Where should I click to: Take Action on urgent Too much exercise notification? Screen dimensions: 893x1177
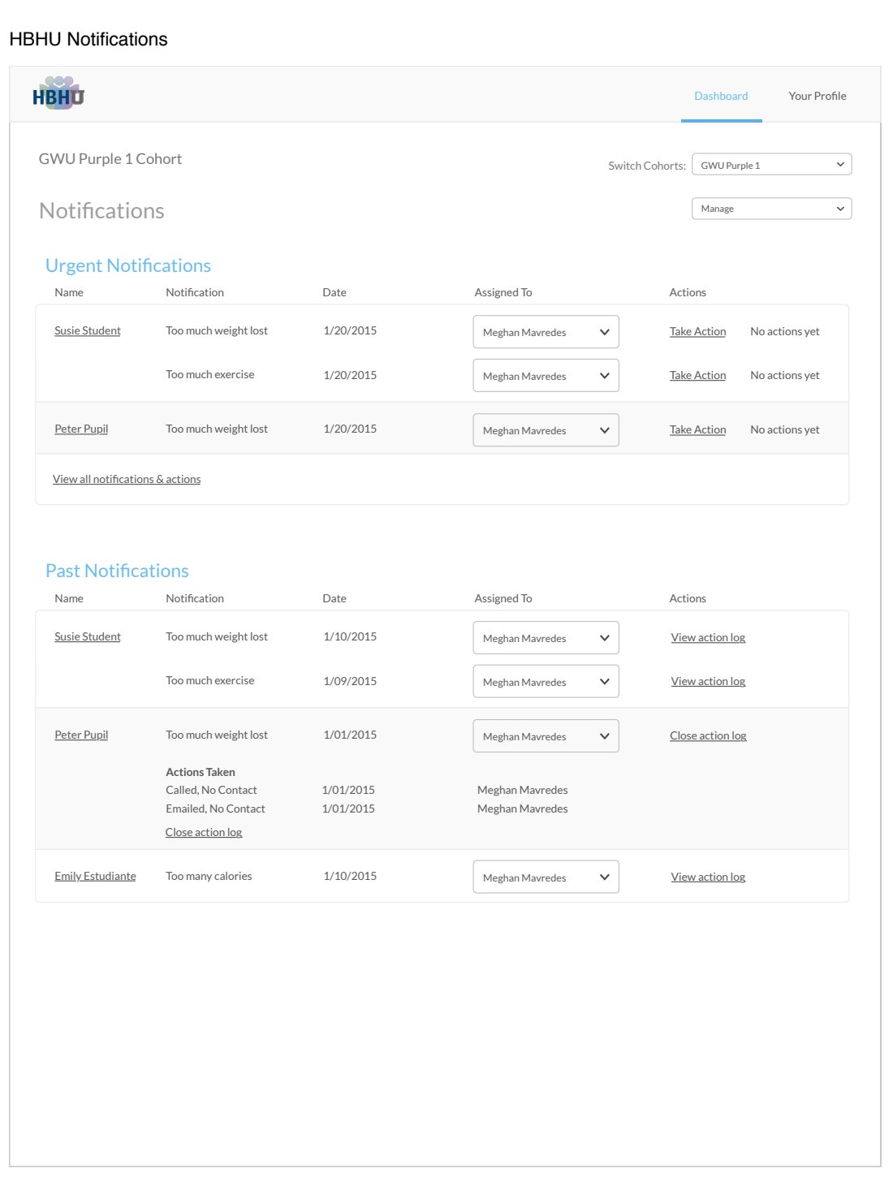click(x=697, y=375)
